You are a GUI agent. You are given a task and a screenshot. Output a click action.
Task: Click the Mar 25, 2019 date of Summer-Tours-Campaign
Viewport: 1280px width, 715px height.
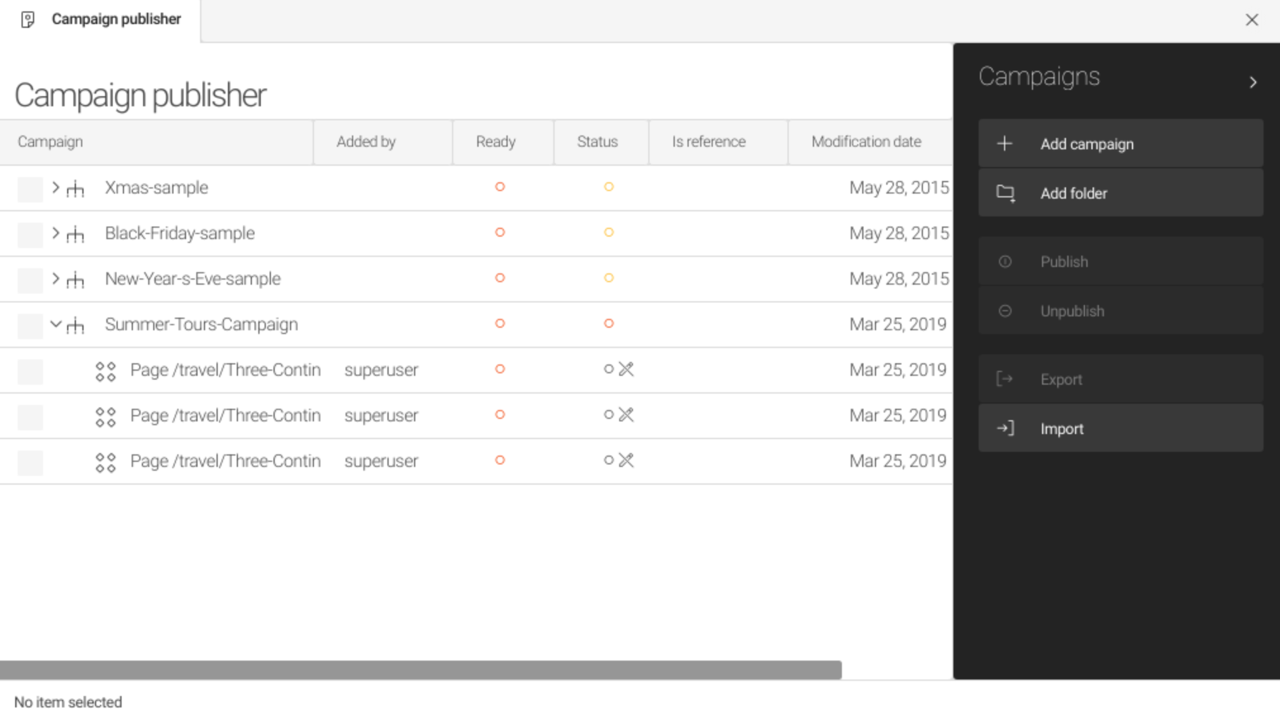pos(898,325)
